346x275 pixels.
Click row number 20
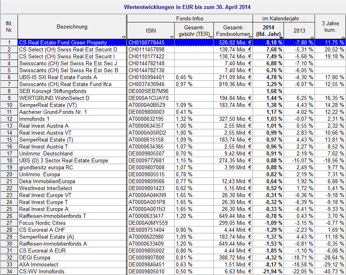click(9, 174)
